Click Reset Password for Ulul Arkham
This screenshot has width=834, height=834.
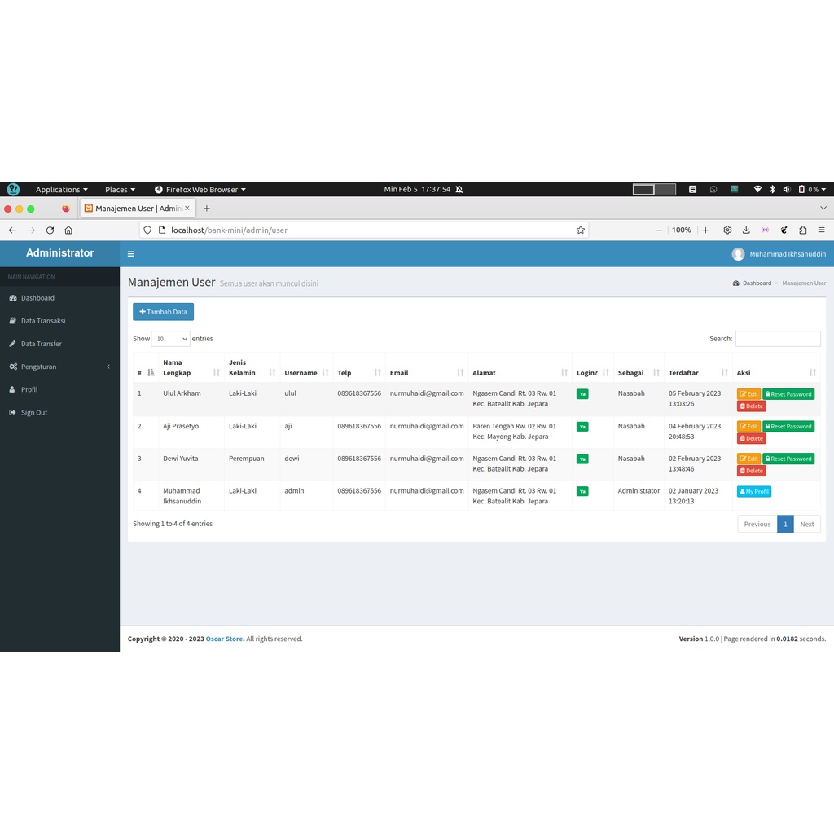tap(788, 394)
